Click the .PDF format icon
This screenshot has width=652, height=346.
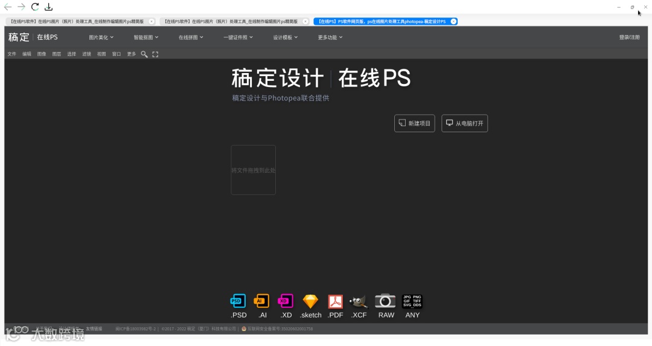tap(335, 301)
